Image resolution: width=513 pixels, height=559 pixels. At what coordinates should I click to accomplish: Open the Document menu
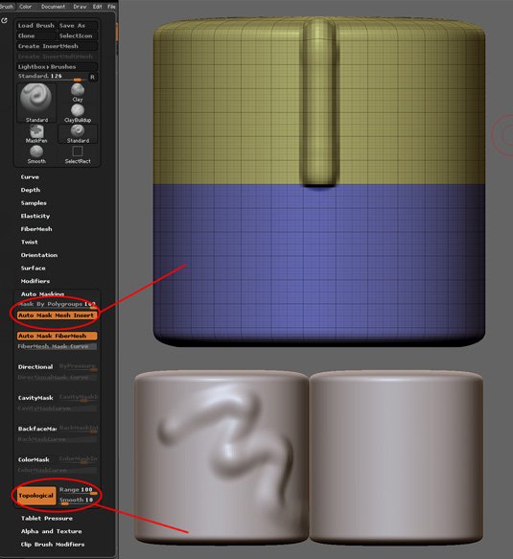point(53,7)
